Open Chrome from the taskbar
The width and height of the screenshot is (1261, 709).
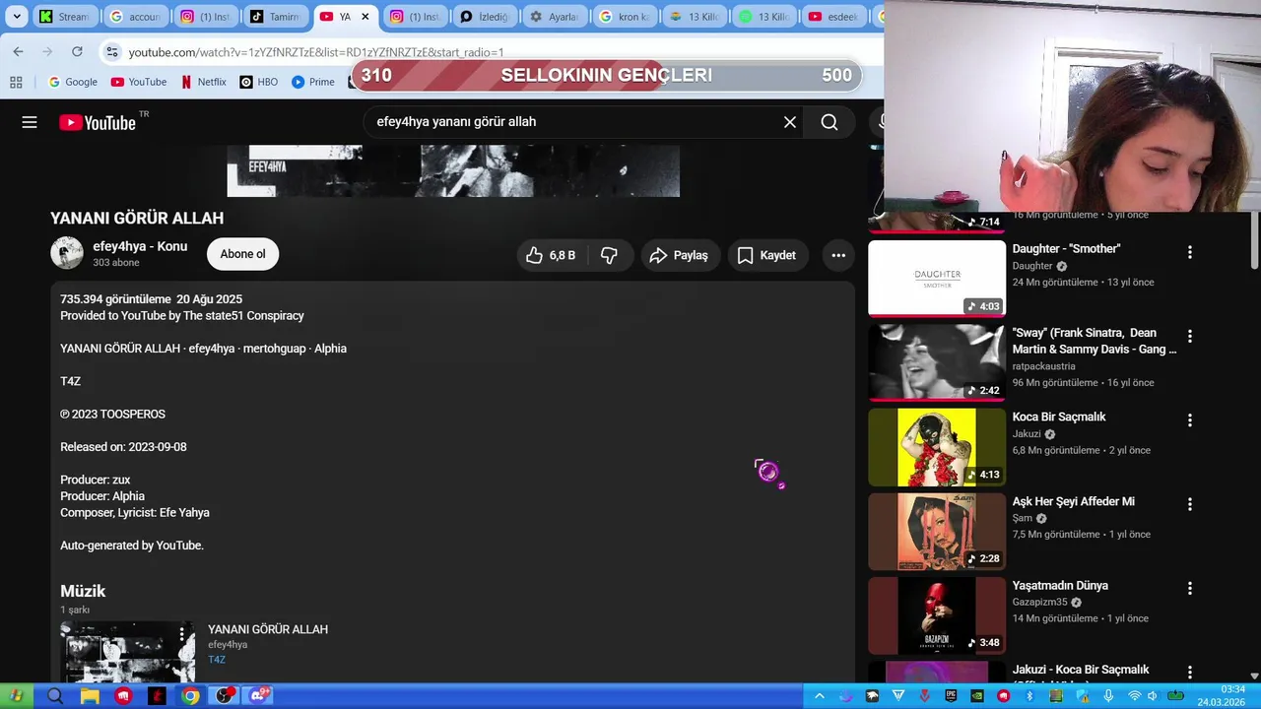pos(190,696)
